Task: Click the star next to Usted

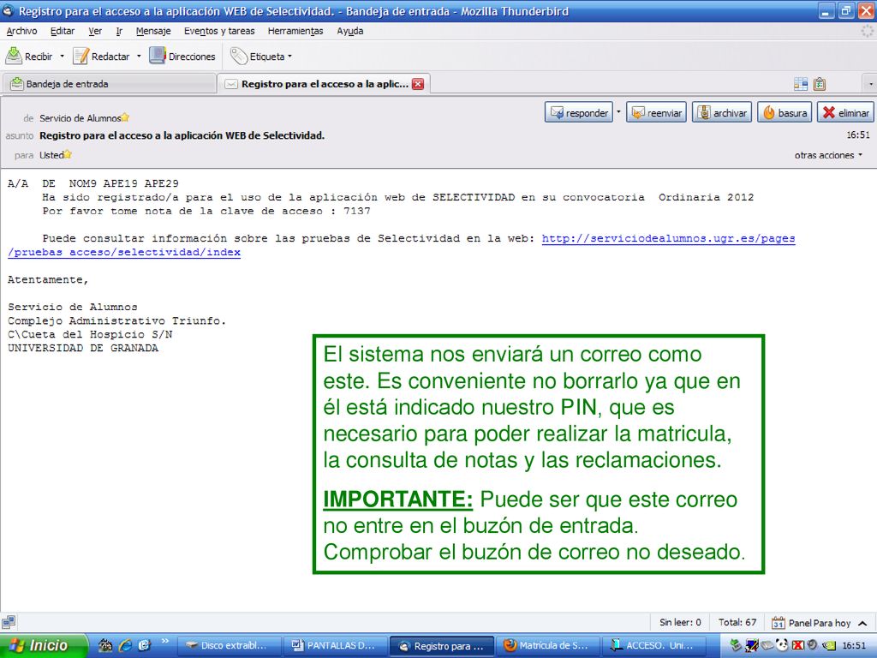Action: [68, 154]
